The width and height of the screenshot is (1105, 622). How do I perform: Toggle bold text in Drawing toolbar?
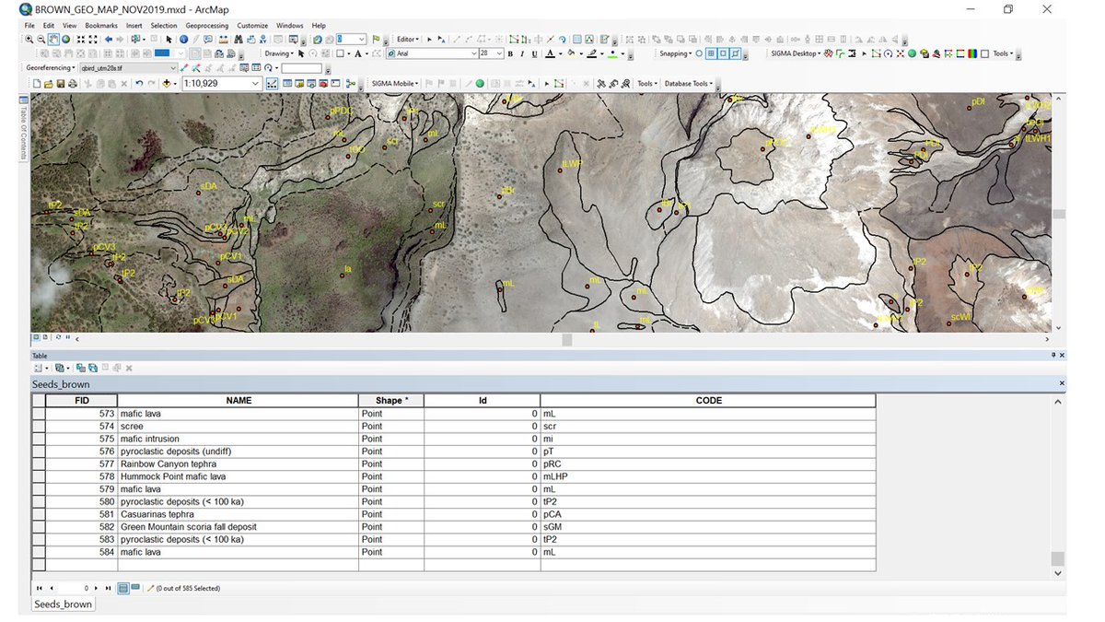509,53
